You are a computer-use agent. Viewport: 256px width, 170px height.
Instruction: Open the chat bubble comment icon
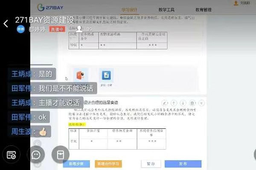pos(36,155)
